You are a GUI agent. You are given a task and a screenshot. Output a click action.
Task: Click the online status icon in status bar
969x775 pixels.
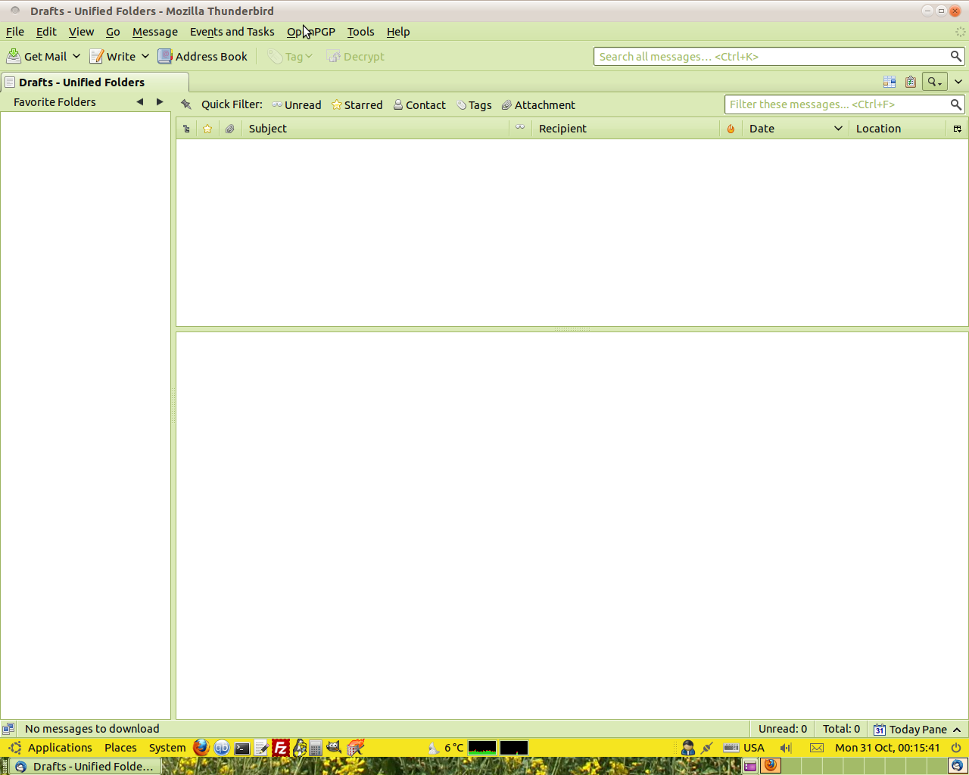pyautogui.click(x=8, y=729)
